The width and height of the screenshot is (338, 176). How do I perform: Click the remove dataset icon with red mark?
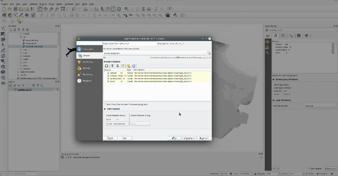tap(128, 66)
